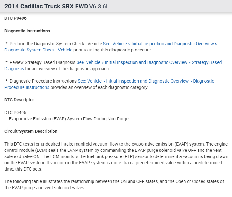Click the bold DTC P0496 heading at top
The image size is (232, 197).
coord(15,18)
